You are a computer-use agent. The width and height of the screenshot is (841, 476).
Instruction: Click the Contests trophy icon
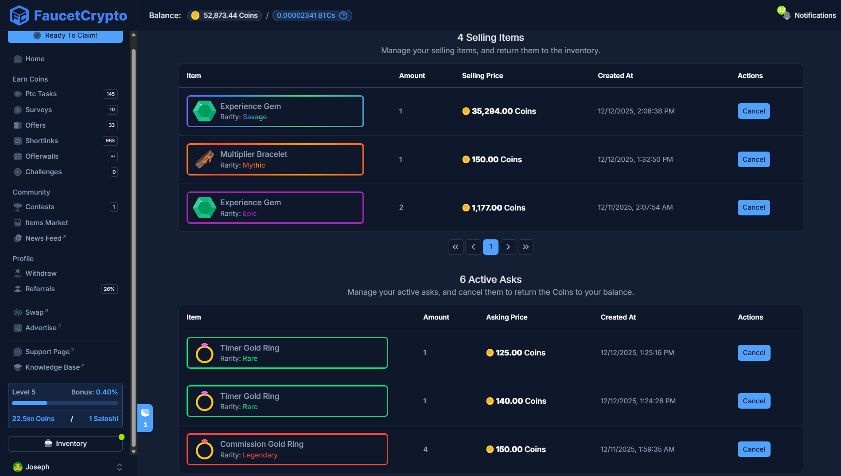18,207
